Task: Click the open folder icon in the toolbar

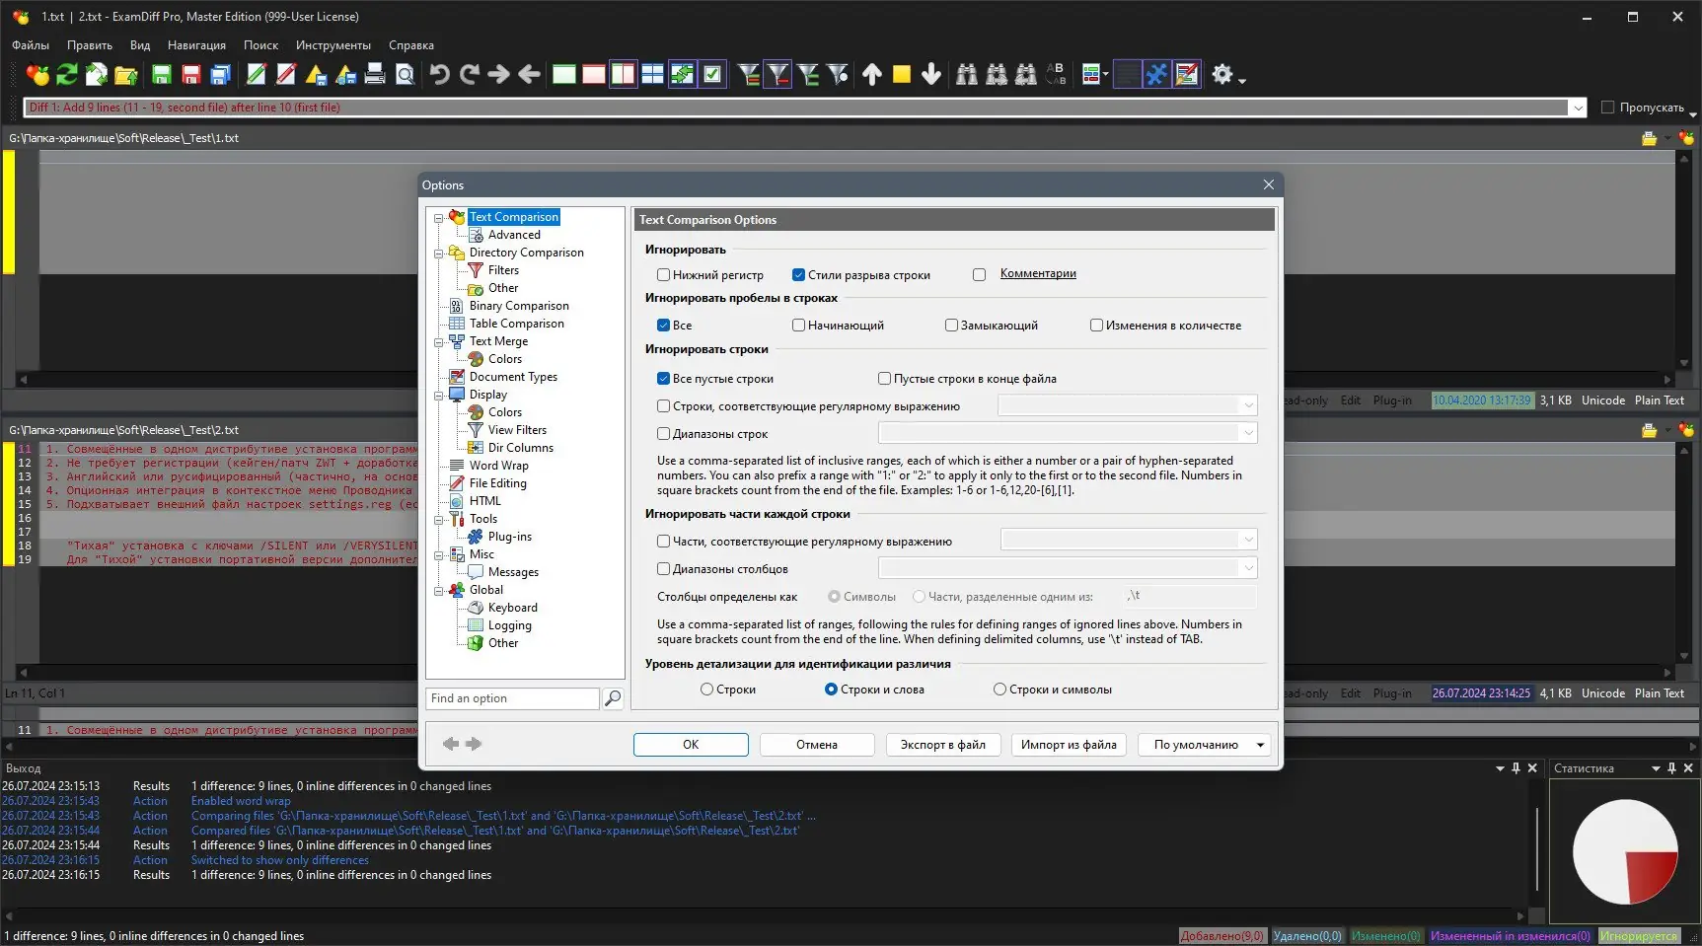Action: click(x=126, y=74)
